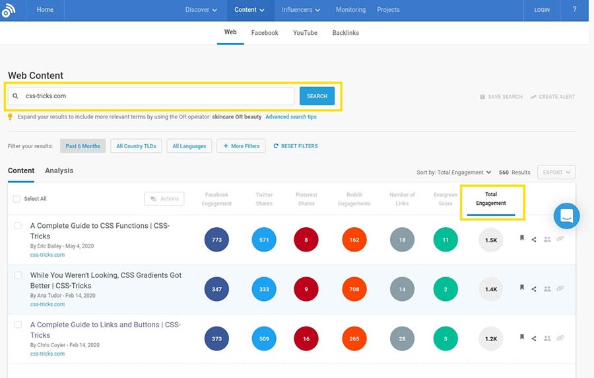Open the Analysis tab
This screenshot has width=594, height=378.
[59, 171]
